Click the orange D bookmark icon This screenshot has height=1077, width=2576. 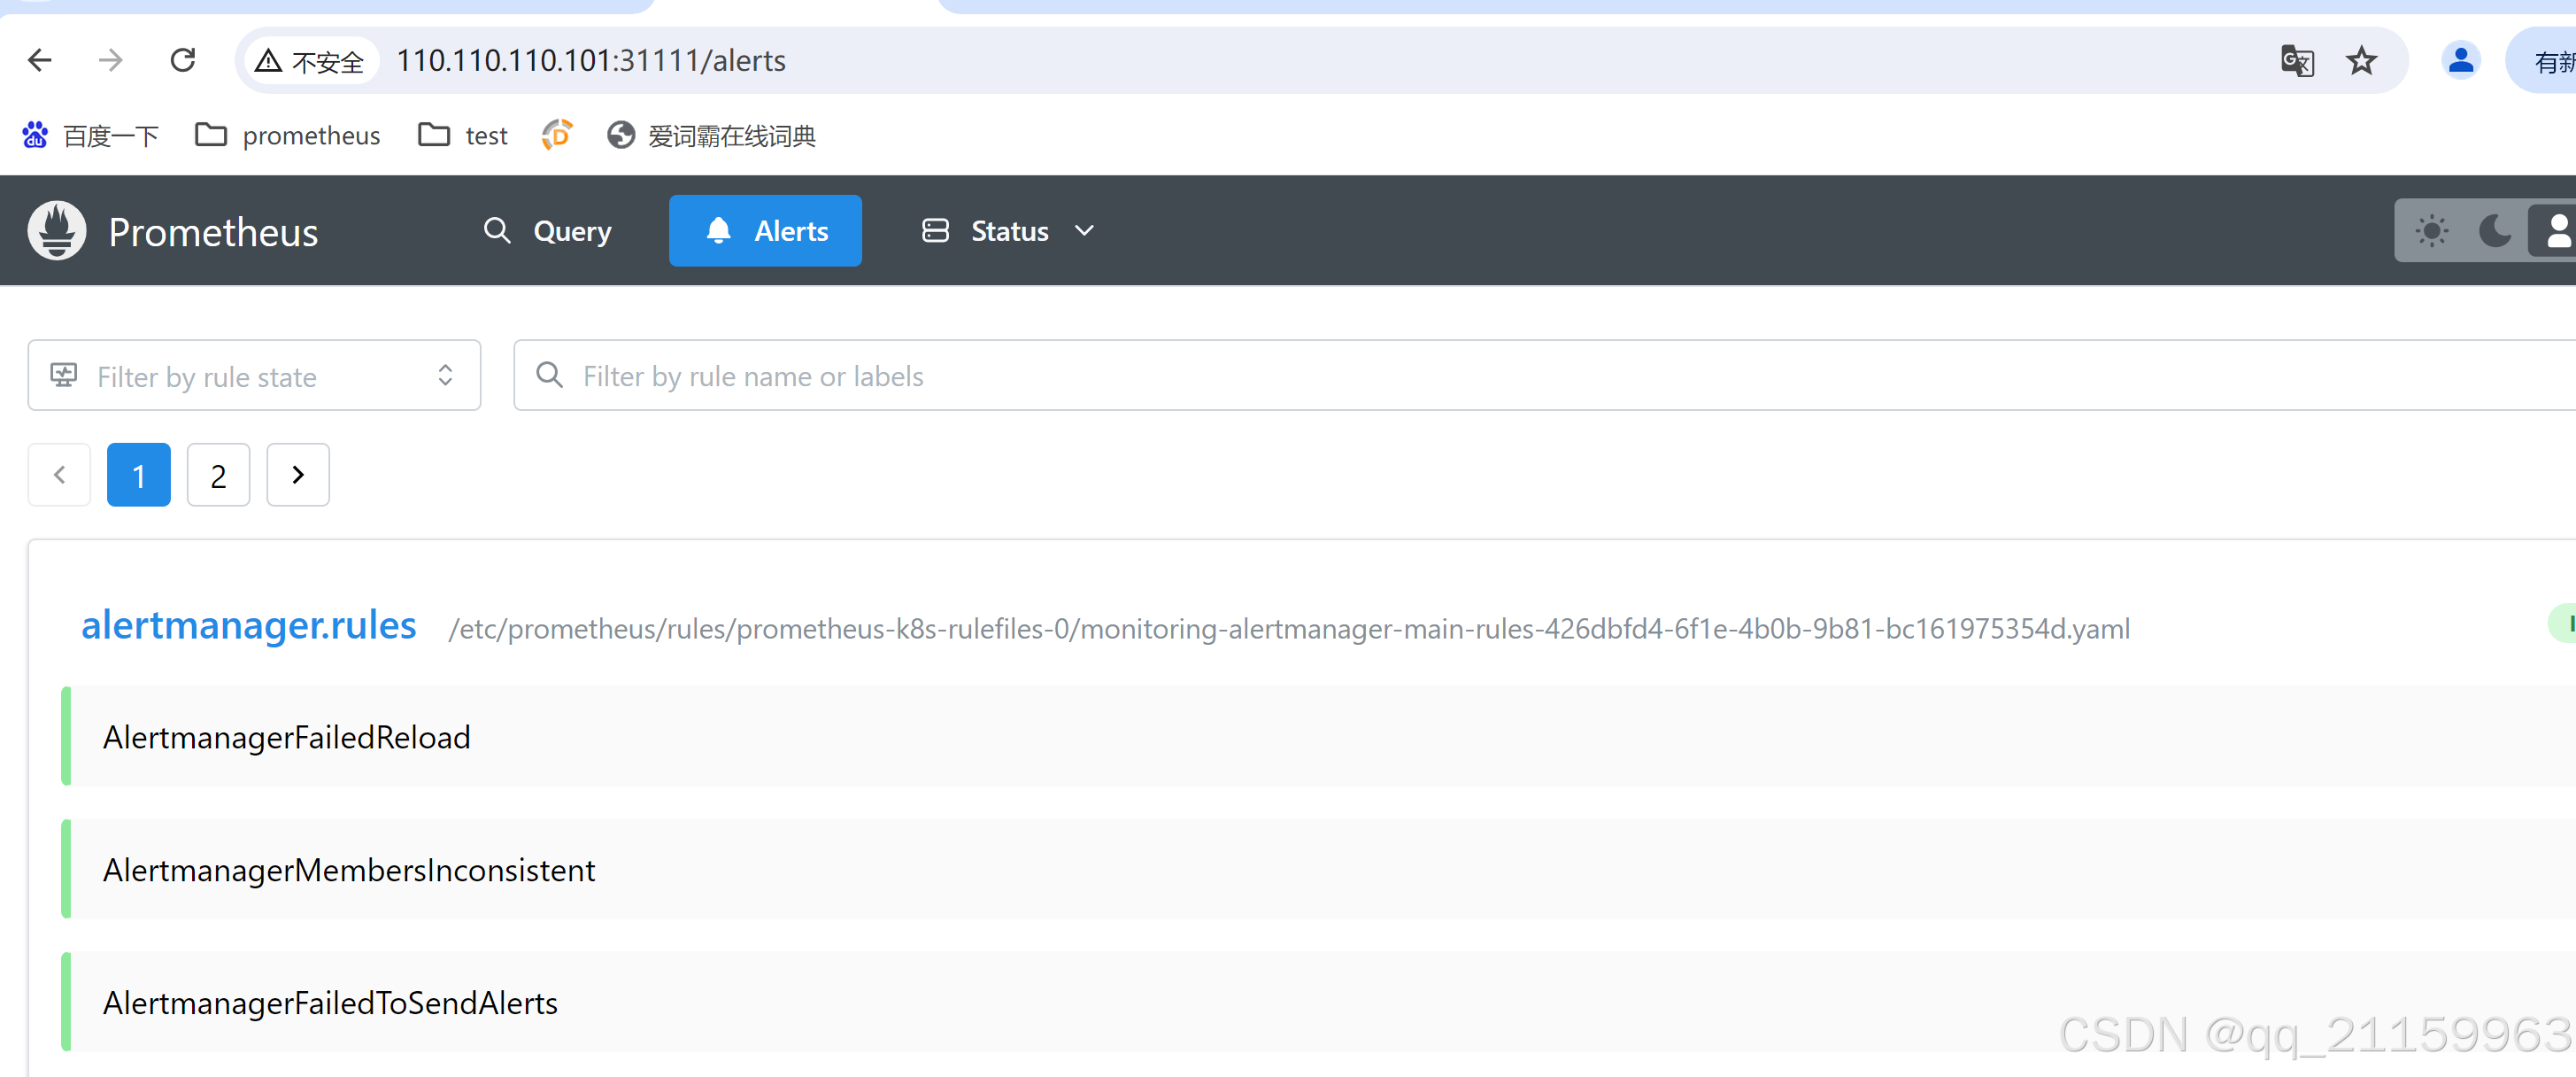[557, 136]
